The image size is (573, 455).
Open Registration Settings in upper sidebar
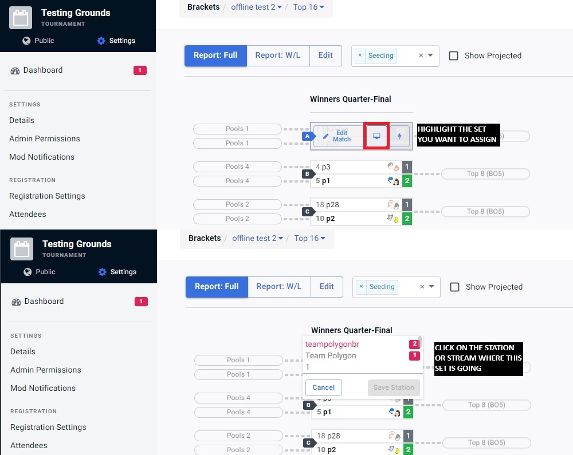pos(47,196)
